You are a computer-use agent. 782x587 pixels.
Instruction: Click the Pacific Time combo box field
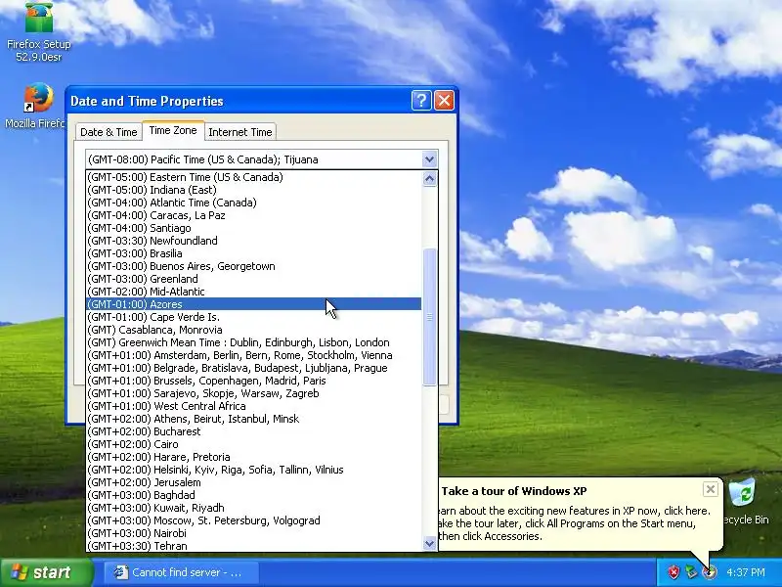(x=254, y=159)
